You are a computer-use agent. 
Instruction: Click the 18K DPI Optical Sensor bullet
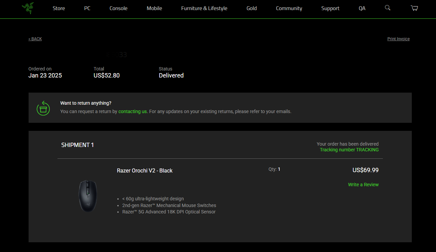point(169,212)
